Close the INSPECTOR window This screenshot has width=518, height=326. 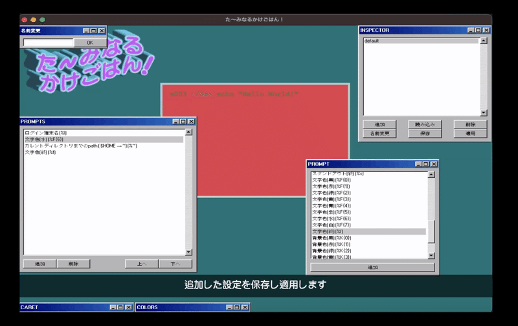486,30
